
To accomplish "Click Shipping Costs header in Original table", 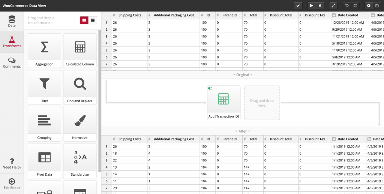I will point(129,15).
